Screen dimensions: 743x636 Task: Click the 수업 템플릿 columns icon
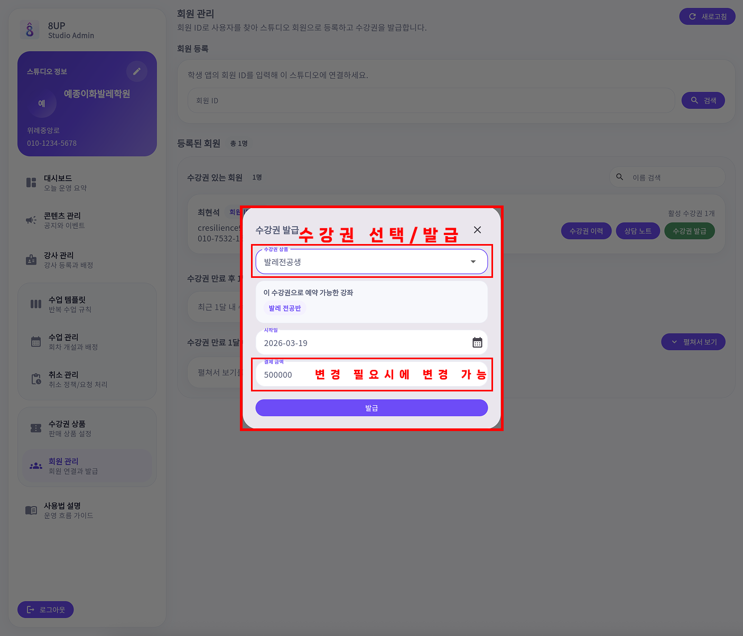[36, 304]
